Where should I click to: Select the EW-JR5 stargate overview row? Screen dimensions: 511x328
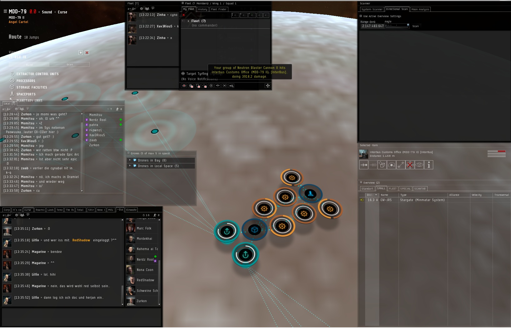(435, 200)
